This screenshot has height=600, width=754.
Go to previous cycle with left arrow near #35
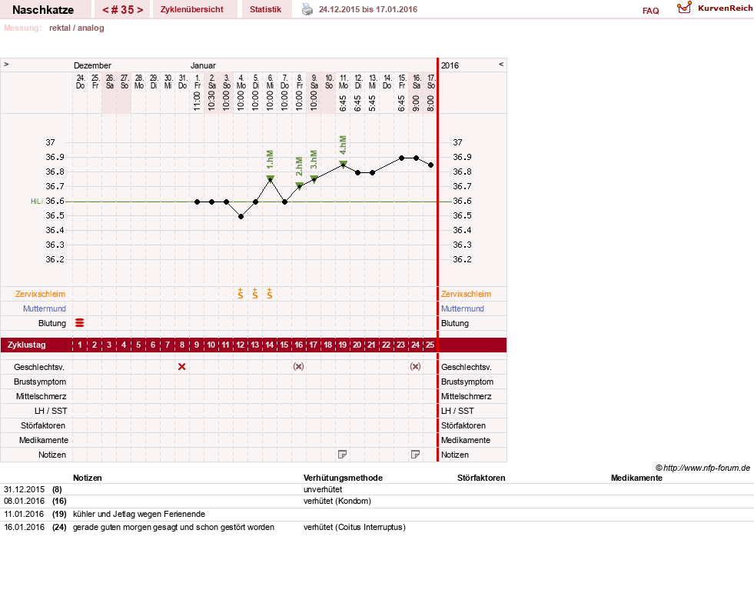105,10
